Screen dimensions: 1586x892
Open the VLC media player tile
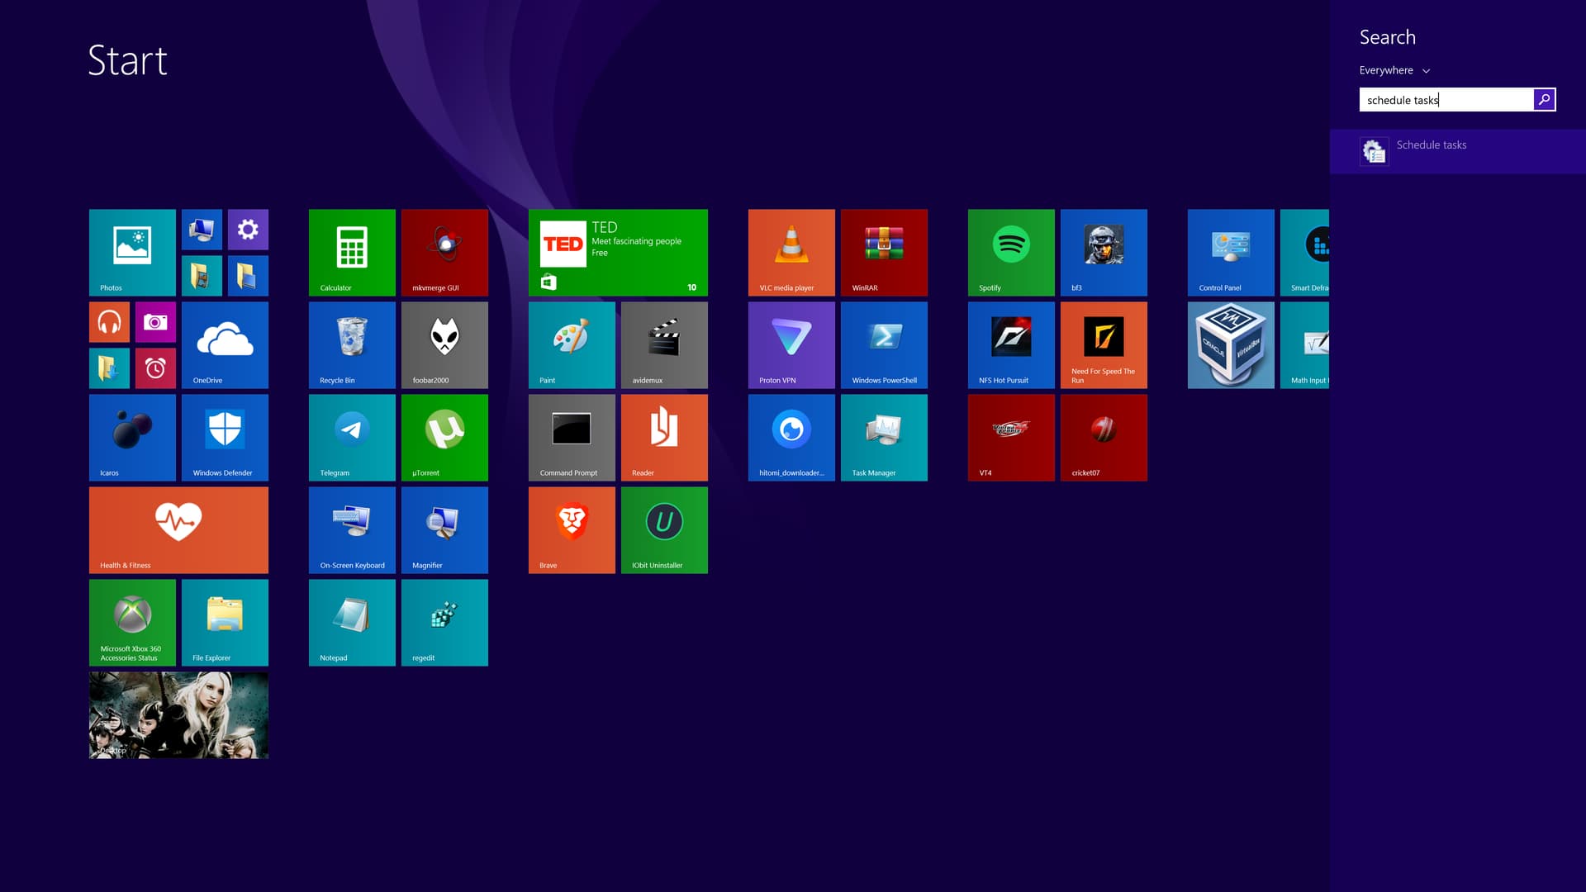click(x=791, y=252)
